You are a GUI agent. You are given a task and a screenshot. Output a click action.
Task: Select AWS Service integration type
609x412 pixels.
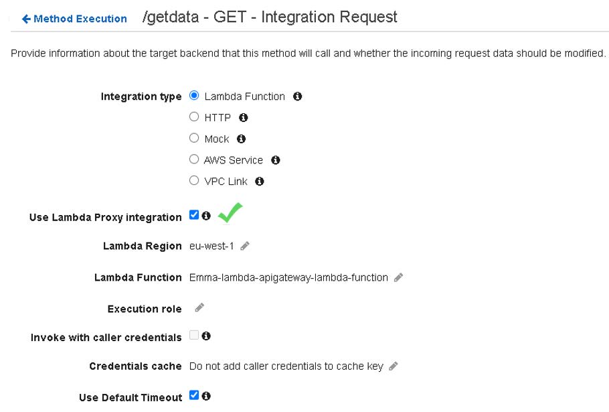194,160
